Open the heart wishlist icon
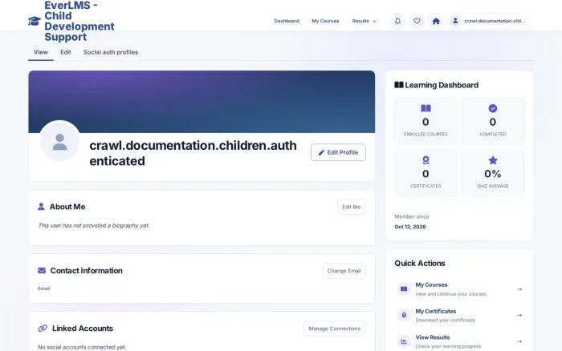Viewport: 562px width, 351px height. point(417,21)
